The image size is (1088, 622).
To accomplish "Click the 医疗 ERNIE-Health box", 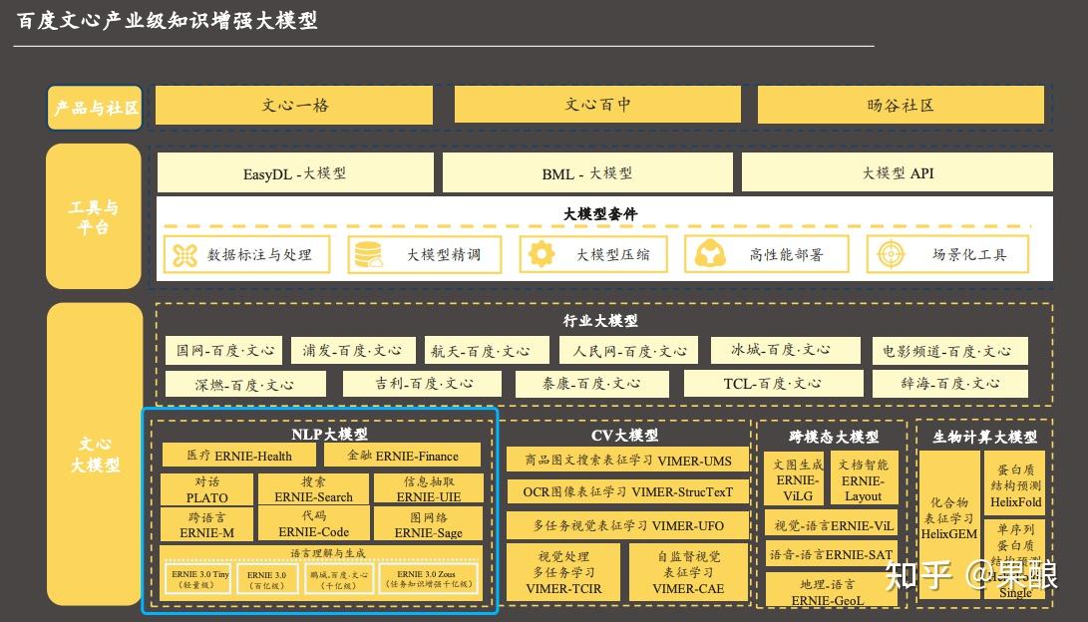I will 238,456.
